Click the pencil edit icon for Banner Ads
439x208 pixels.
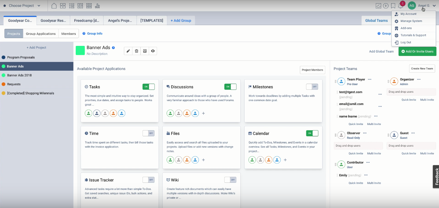128,51
